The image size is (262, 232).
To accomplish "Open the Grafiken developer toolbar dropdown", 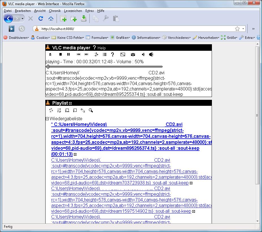I will [120, 38].
